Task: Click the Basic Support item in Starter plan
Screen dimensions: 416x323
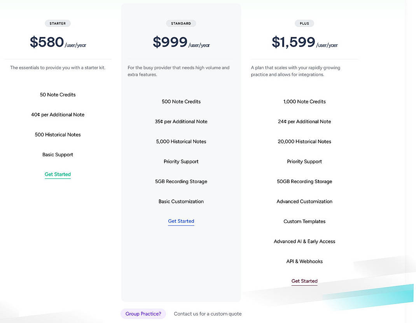Action: [x=58, y=154]
